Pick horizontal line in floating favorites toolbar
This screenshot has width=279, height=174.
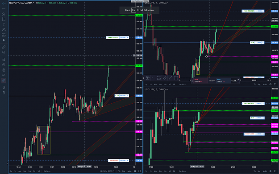(x=153, y=78)
